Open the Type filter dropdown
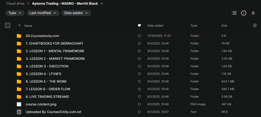 15,13
